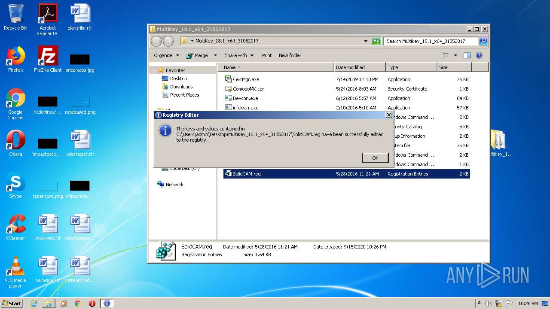Image resolution: width=550 pixels, height=309 pixels.
Task: Launch Opera from the desktop
Action: (15, 143)
